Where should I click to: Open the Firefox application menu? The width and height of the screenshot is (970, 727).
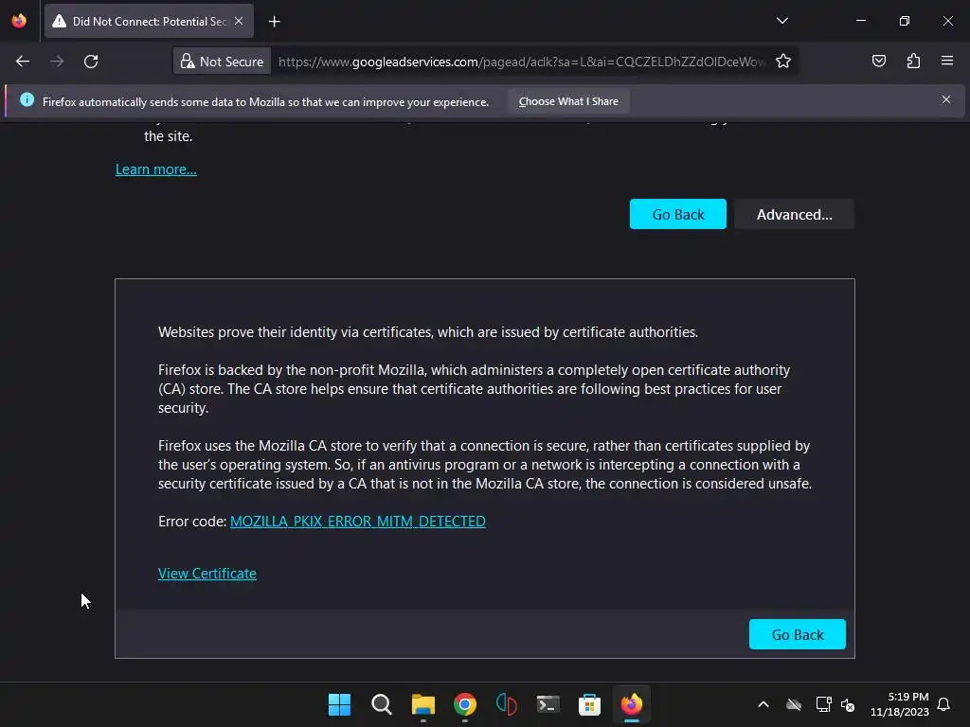coord(947,62)
